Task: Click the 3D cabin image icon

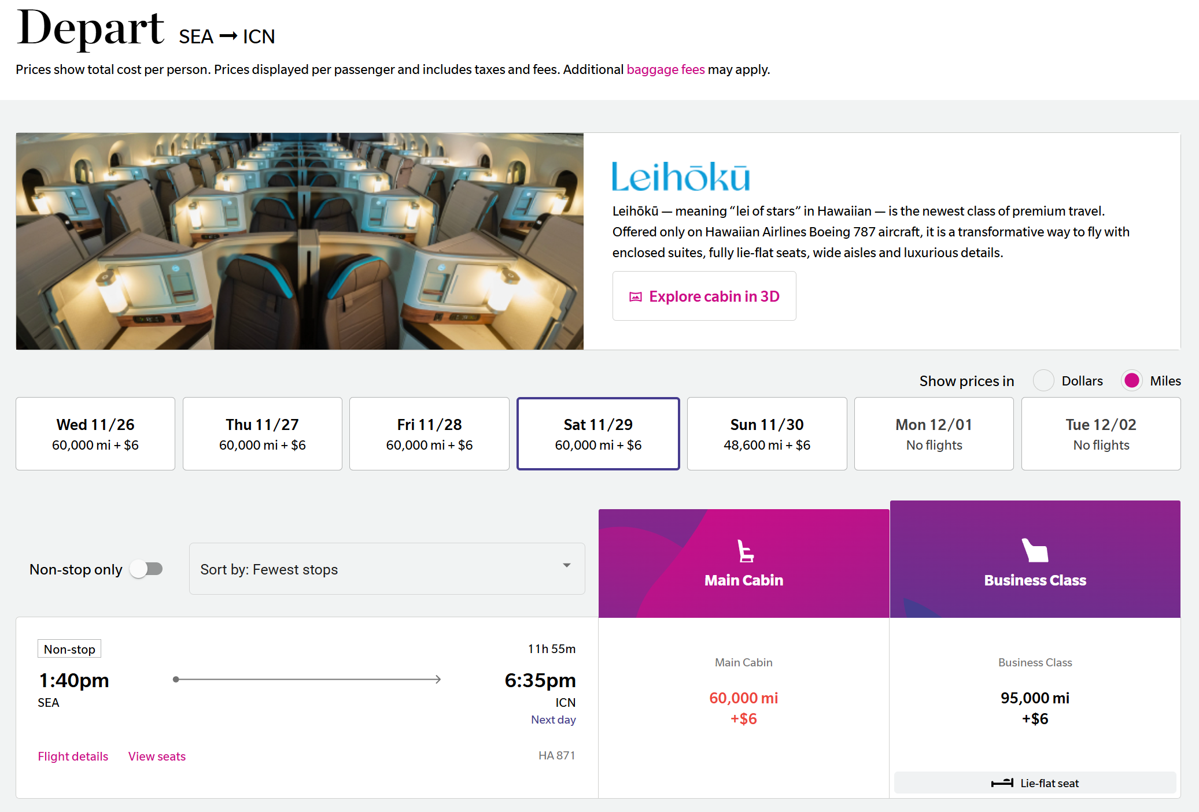Action: pyautogui.click(x=635, y=296)
